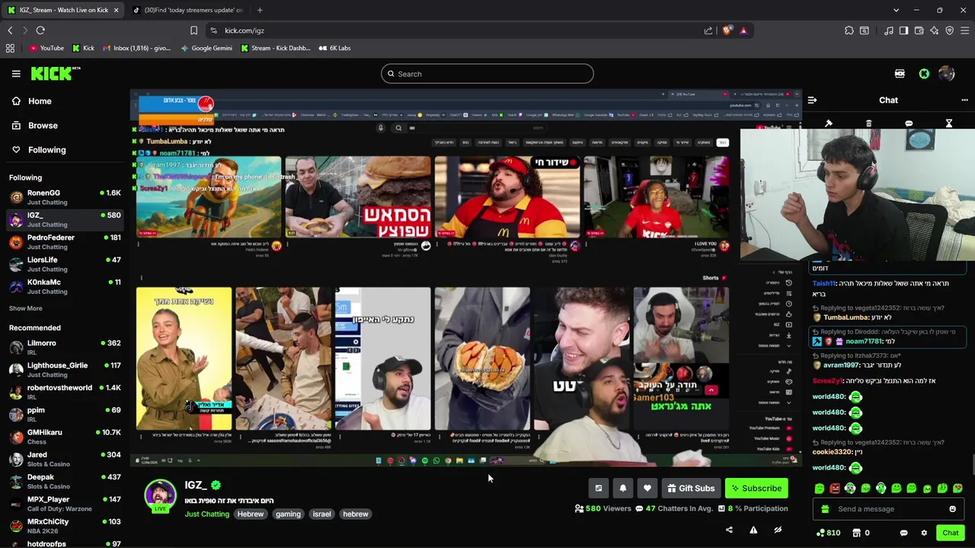
Task: Go to Home in Kick sidebar
Action: pyautogui.click(x=31, y=101)
